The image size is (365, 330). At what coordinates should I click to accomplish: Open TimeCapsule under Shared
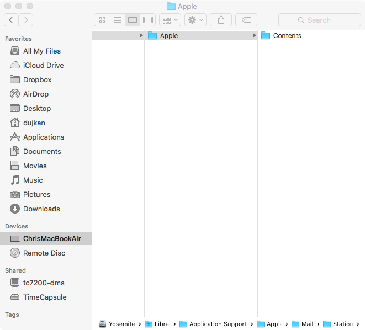click(46, 297)
